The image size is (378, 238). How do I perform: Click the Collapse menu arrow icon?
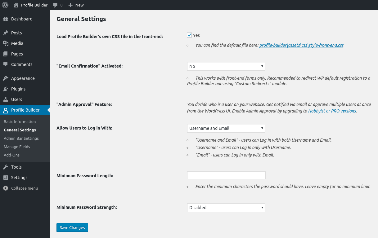[6, 188]
